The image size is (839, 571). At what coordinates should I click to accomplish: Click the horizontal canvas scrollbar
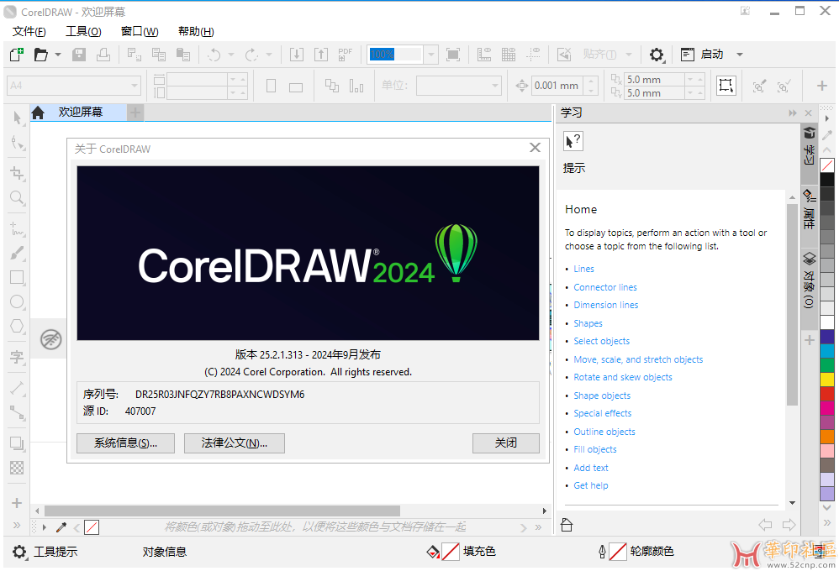tap(222, 511)
